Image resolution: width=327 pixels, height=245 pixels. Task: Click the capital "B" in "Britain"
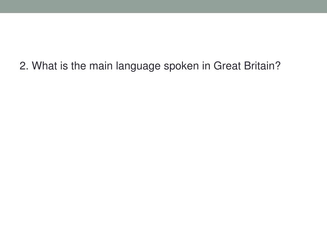coord(247,66)
